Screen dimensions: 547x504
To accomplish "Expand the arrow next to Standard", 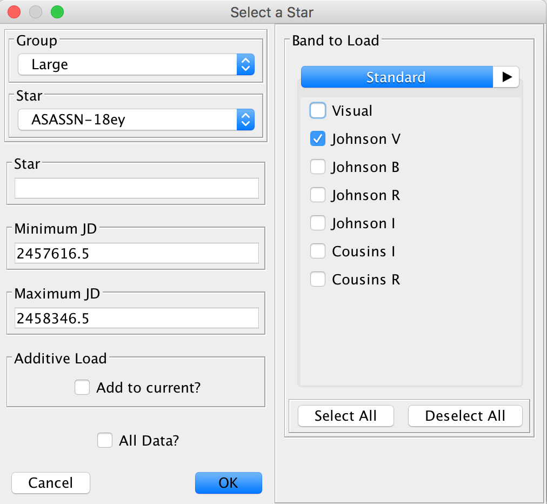I will 506,77.
